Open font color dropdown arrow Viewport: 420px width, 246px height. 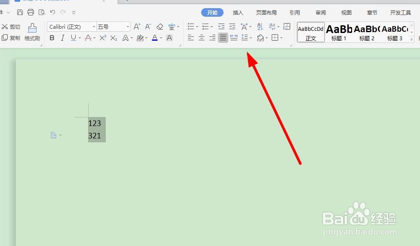point(161,38)
